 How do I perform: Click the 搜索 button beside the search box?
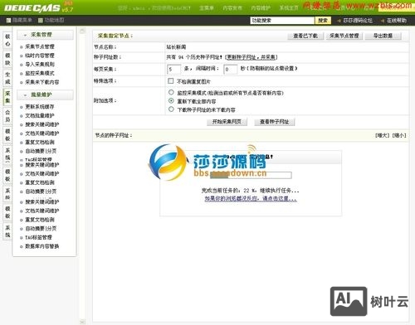[323, 21]
